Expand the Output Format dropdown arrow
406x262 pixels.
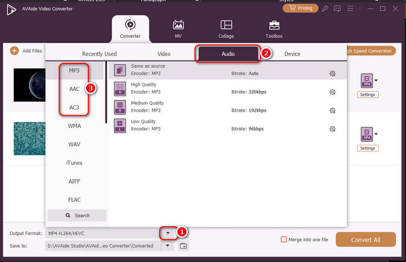point(167,233)
